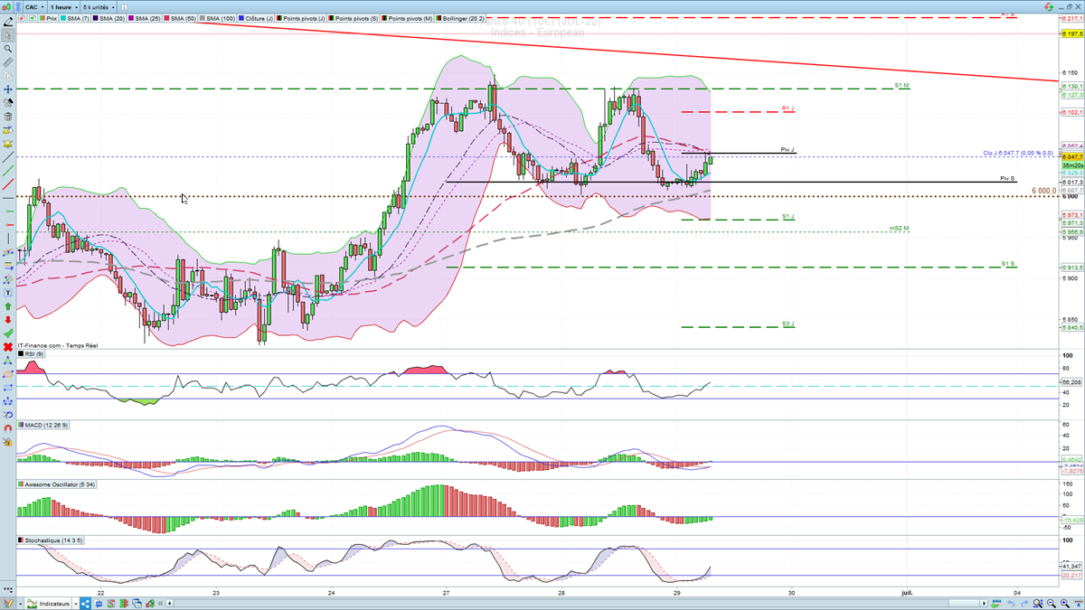
Task: Choose the blue crosshair move tool
Action: point(8,89)
